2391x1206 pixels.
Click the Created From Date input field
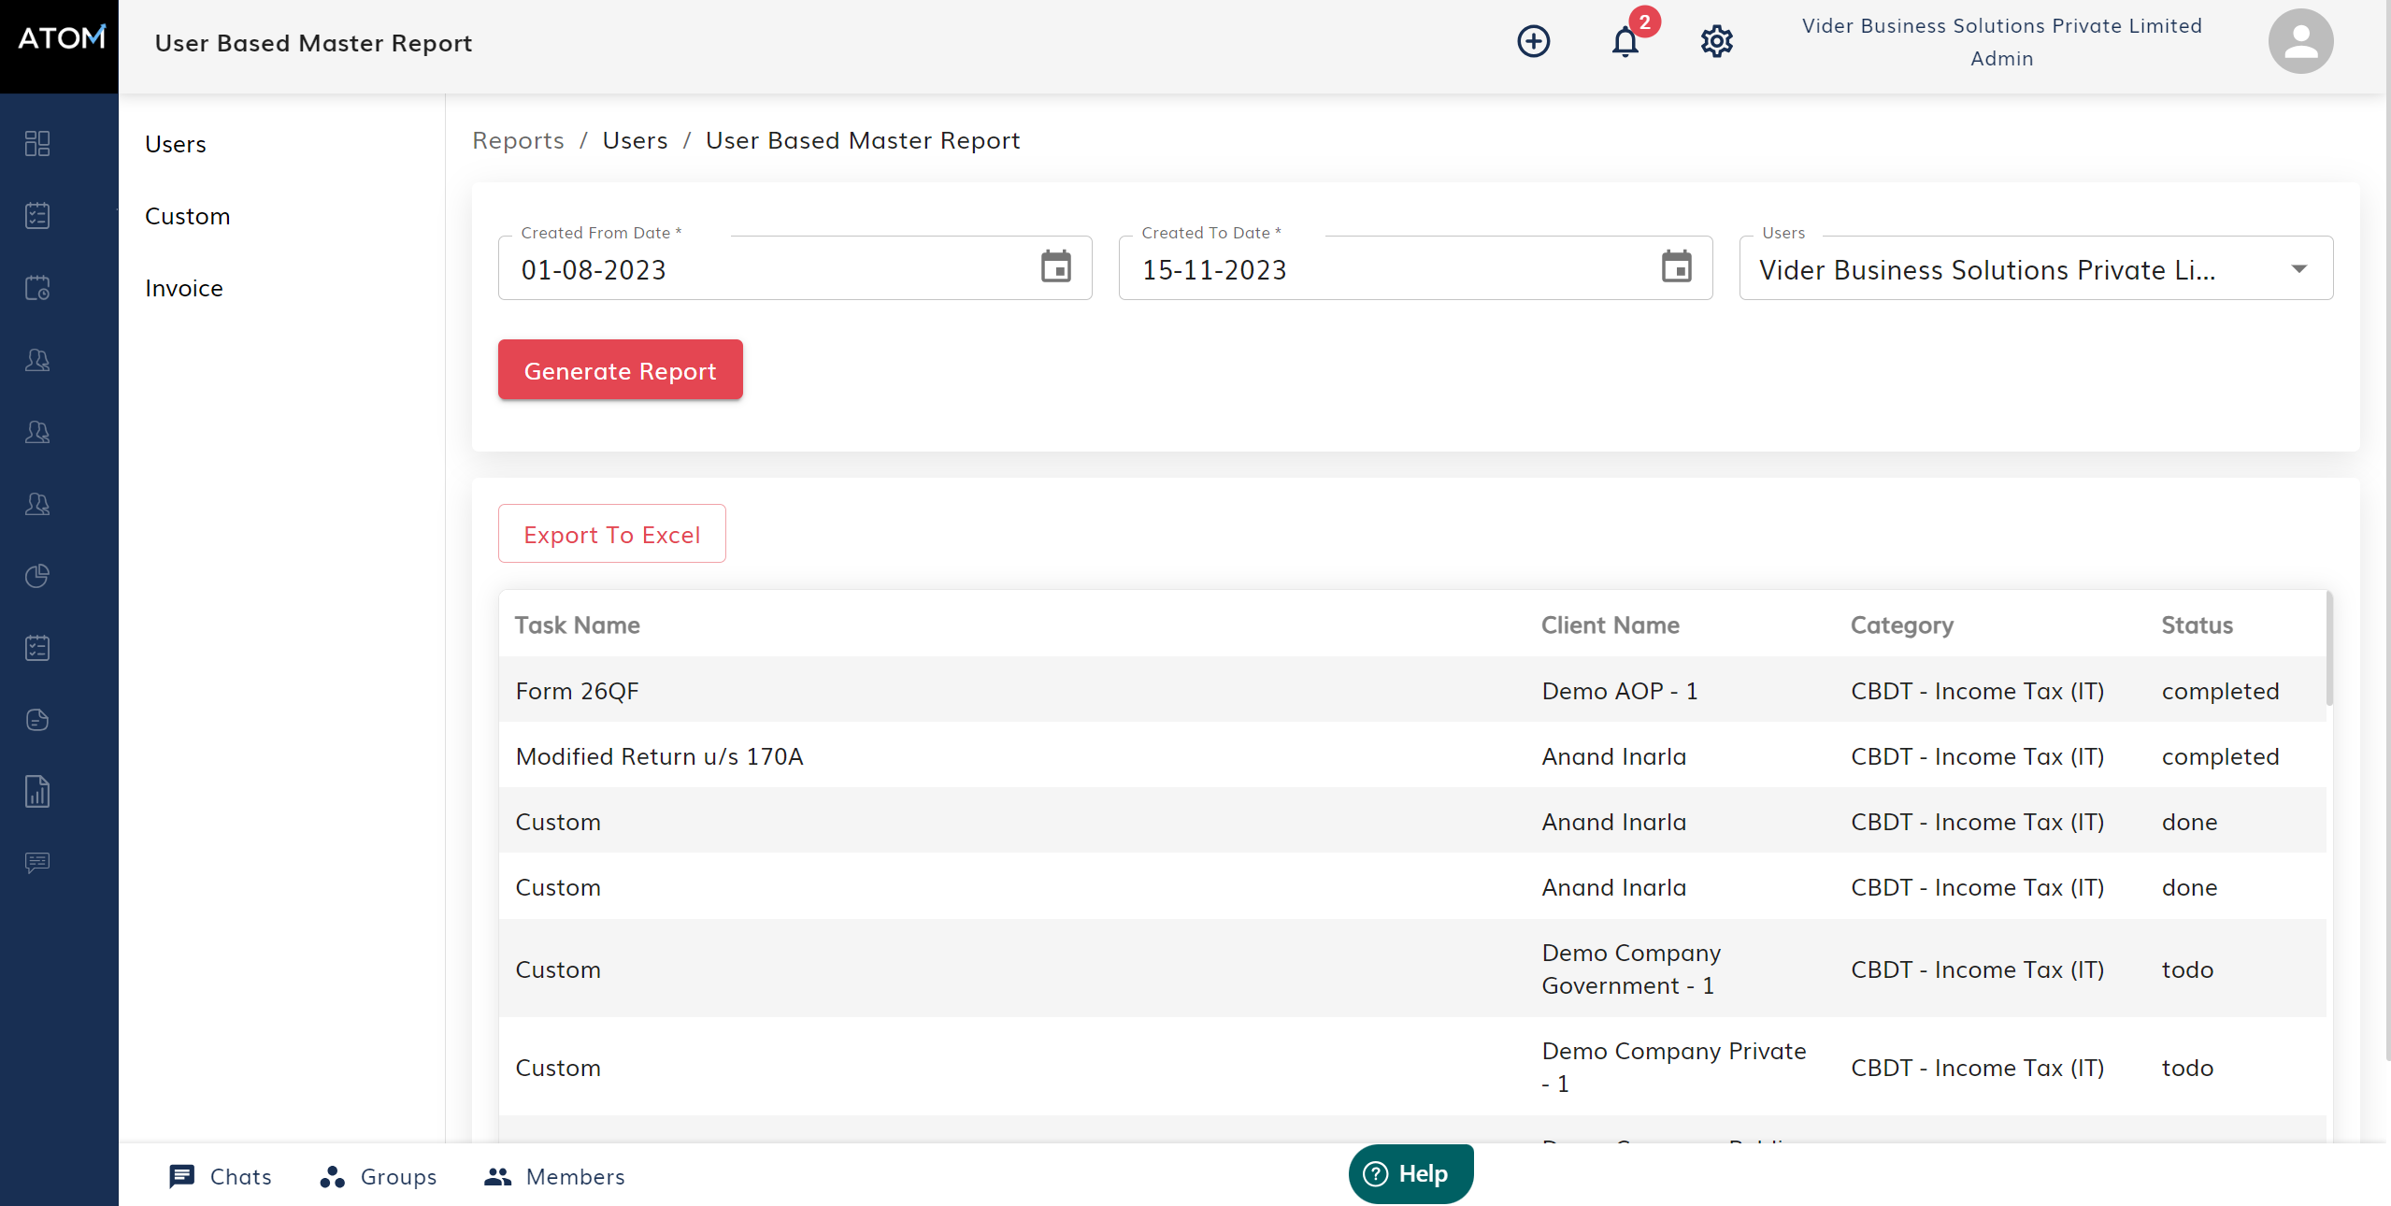pos(766,269)
